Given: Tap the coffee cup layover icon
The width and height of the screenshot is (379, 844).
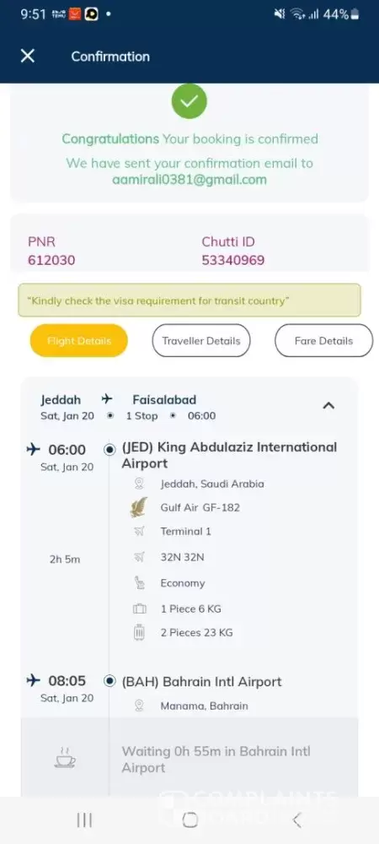Looking at the screenshot, I should click(65, 756).
